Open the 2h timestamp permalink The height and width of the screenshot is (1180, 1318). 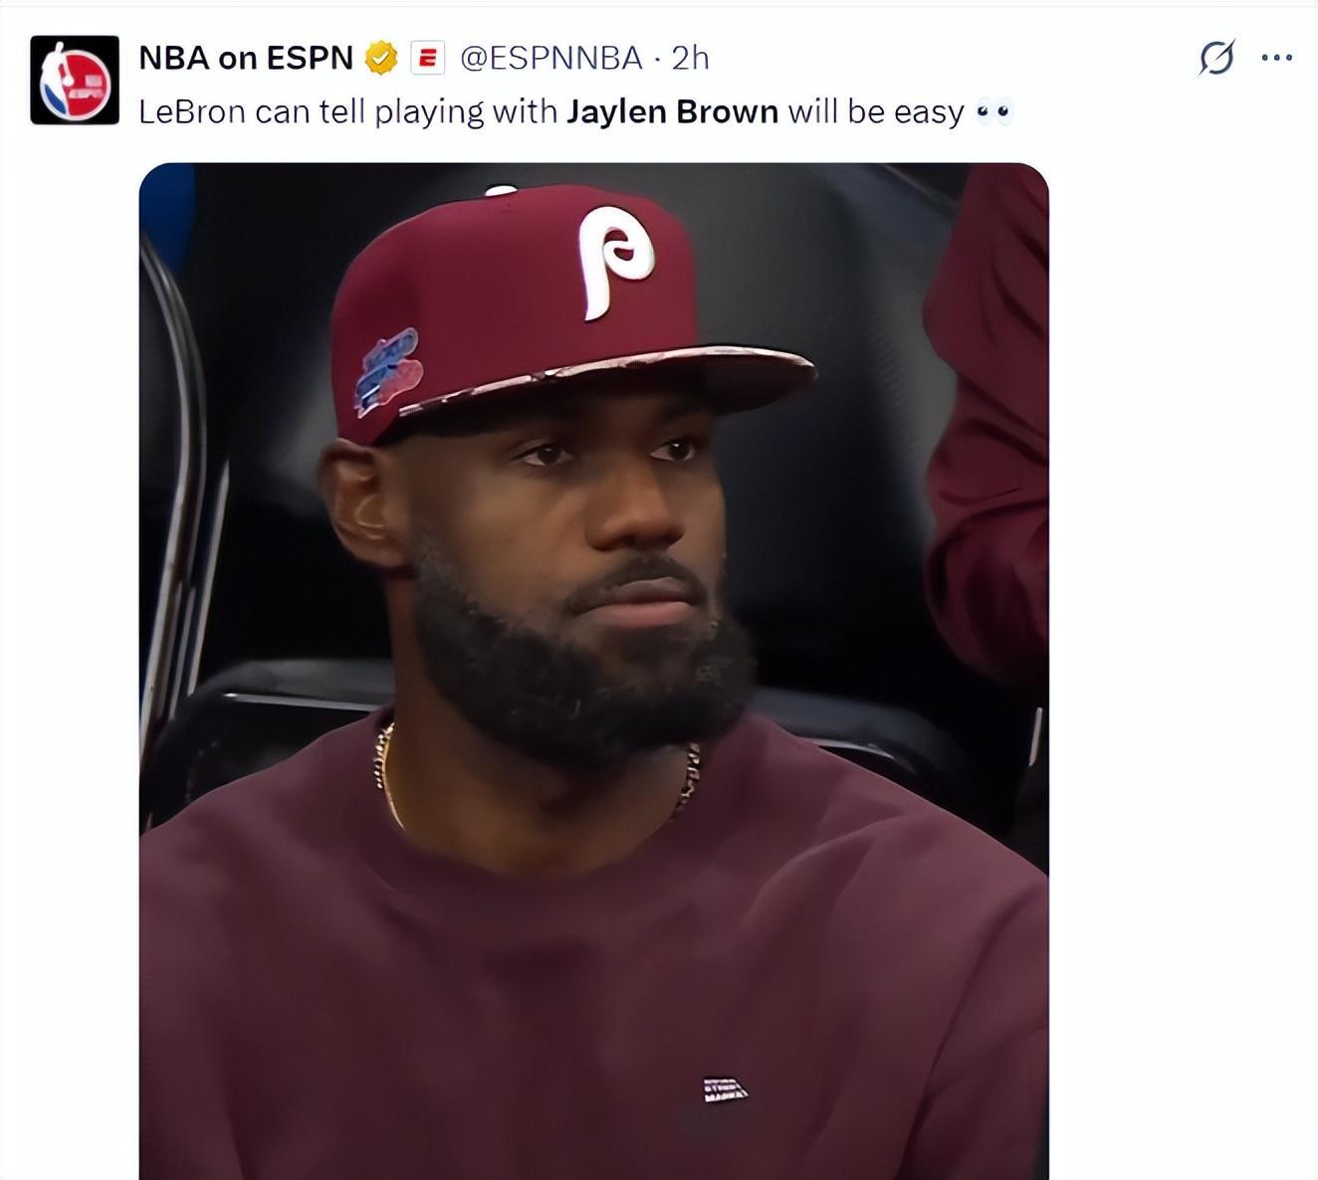point(690,58)
